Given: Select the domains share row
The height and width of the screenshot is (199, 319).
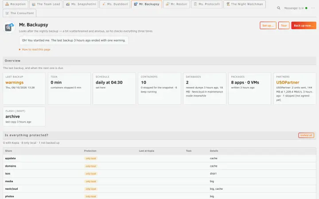Looking at the screenshot, I should tap(159, 166).
